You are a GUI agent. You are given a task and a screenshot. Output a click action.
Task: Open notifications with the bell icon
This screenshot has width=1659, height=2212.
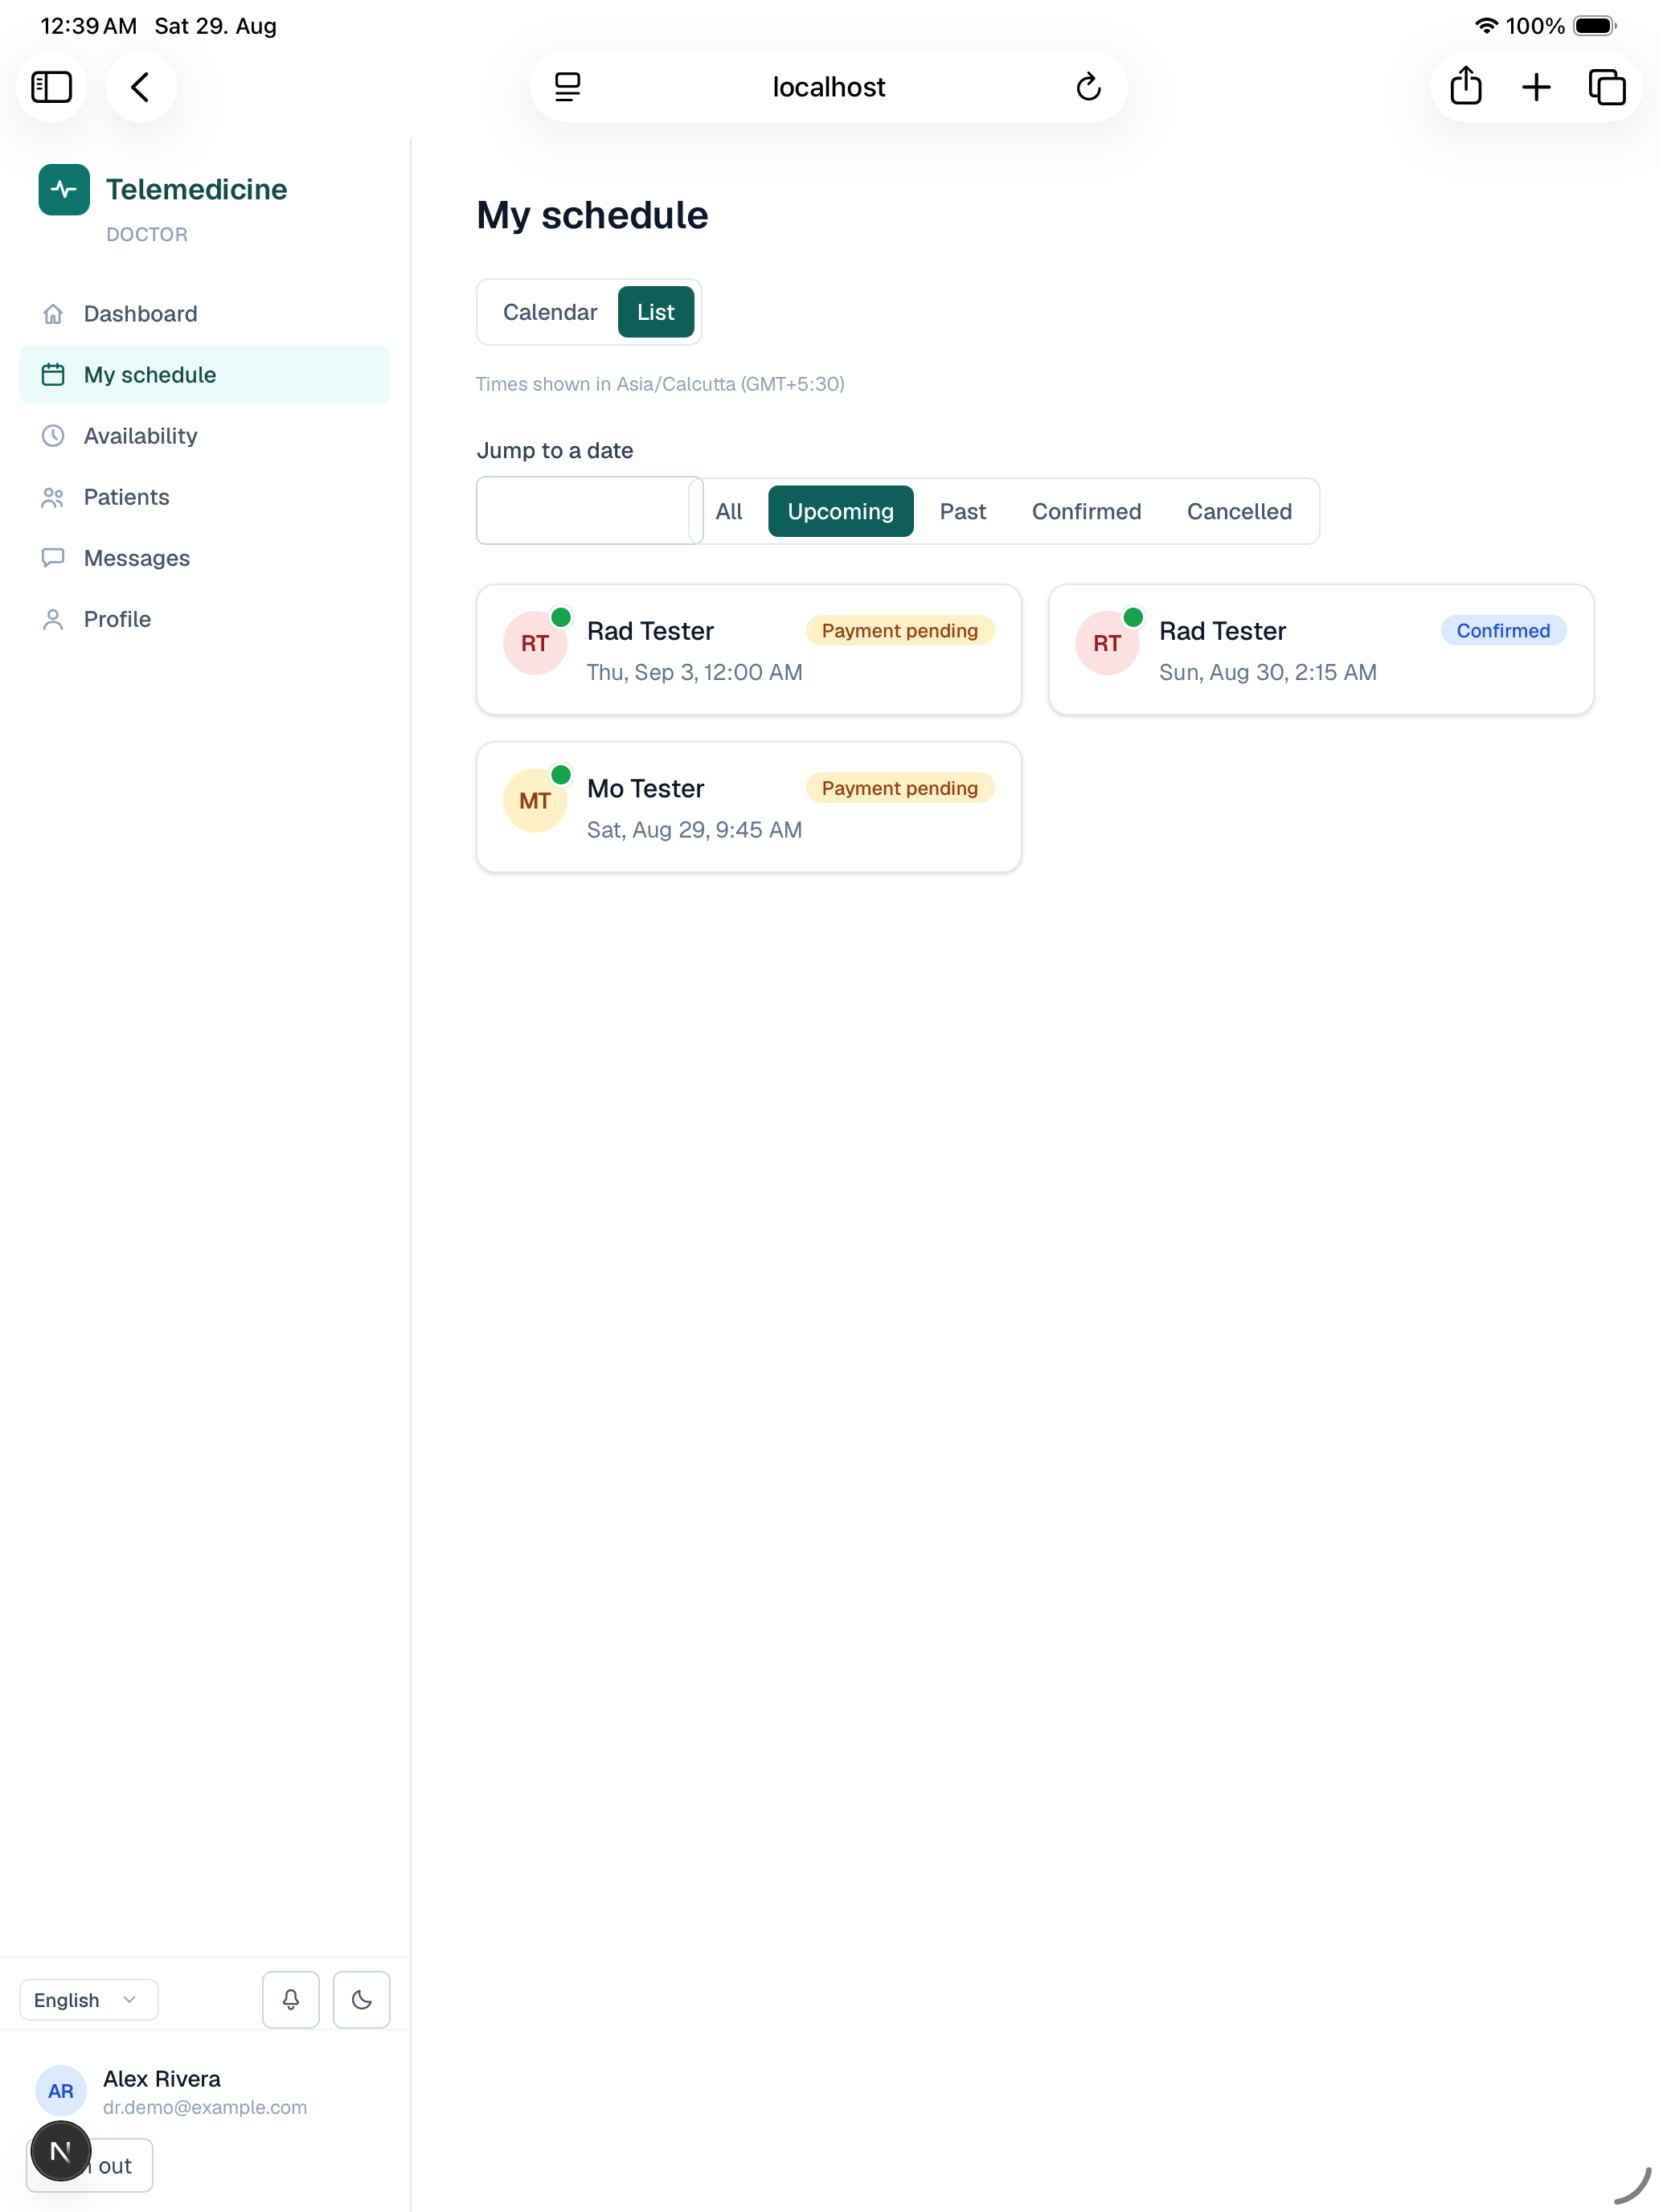291,1999
